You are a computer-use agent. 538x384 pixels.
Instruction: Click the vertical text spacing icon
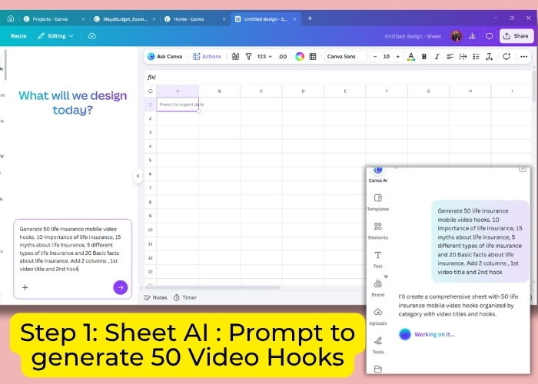[x=490, y=57]
